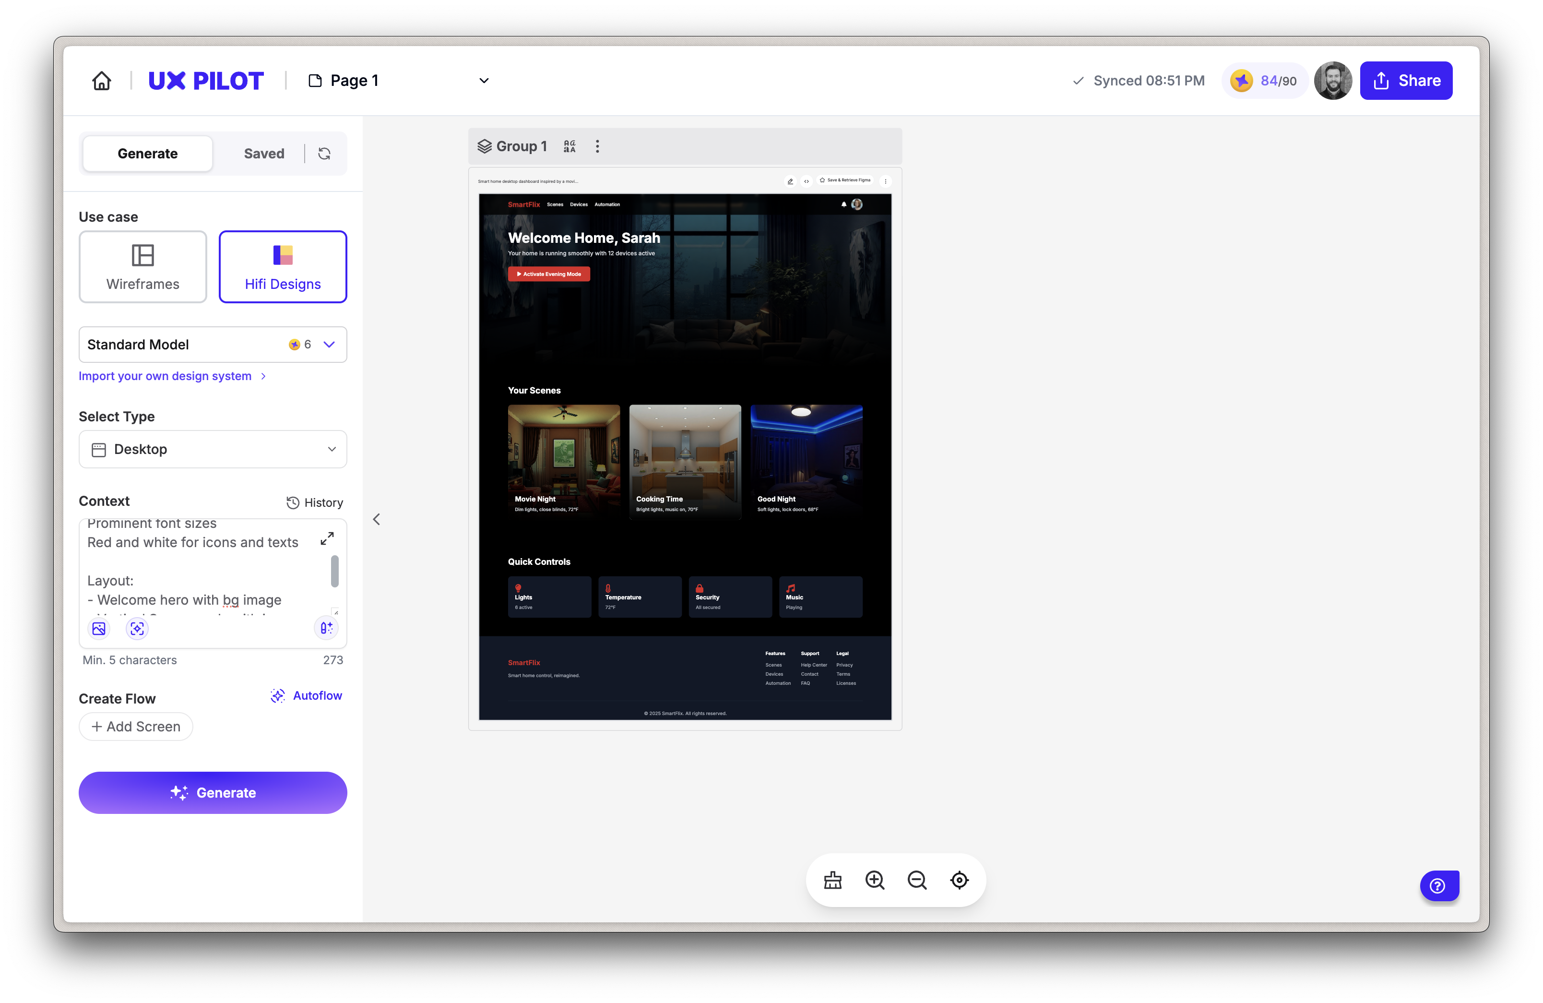
Task: Click the zoom out magnifier icon
Action: tap(917, 880)
